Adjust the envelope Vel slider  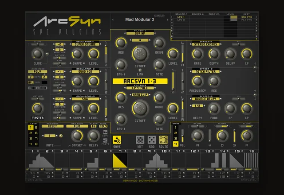coord(182,136)
